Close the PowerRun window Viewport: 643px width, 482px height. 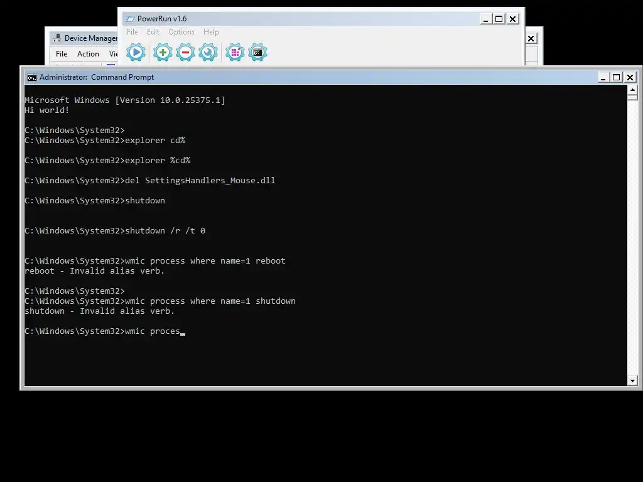[512, 19]
